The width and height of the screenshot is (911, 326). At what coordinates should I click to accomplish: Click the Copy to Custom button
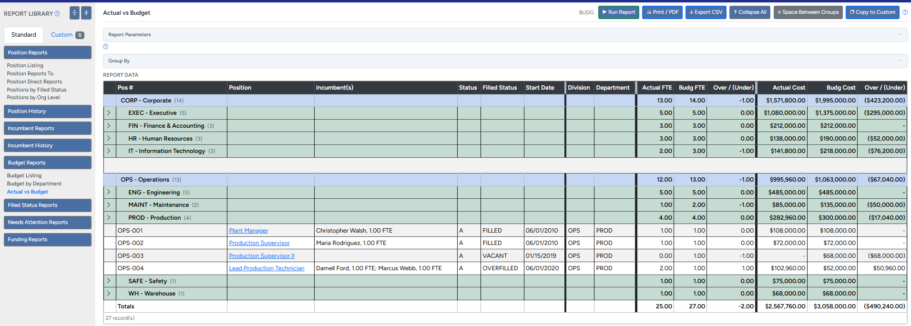872,12
